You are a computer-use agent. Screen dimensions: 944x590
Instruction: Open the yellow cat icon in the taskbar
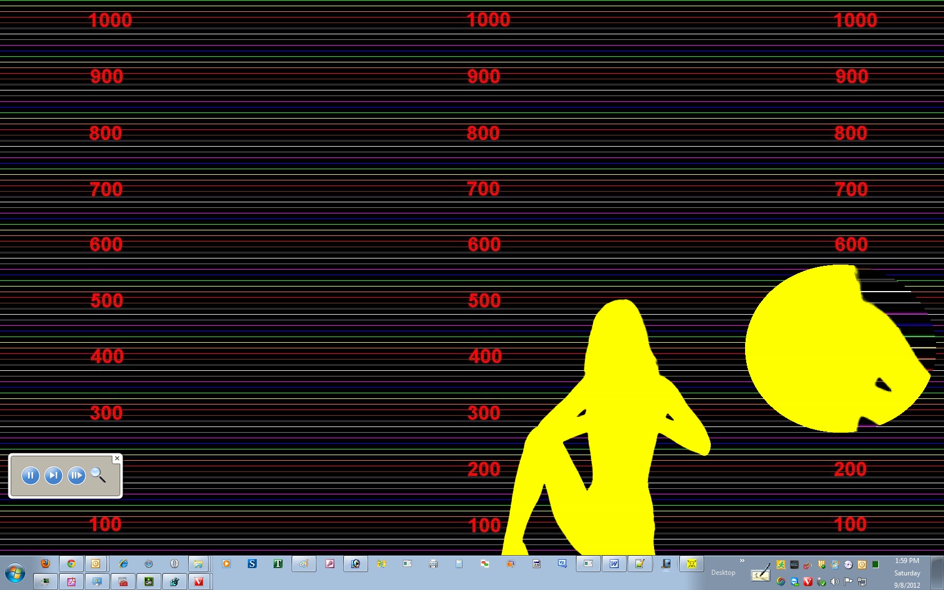click(692, 564)
